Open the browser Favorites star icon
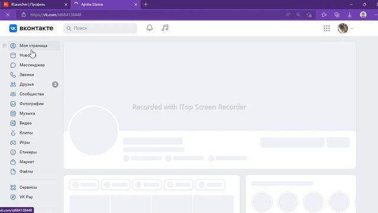The image size is (378, 213). pos(324,15)
